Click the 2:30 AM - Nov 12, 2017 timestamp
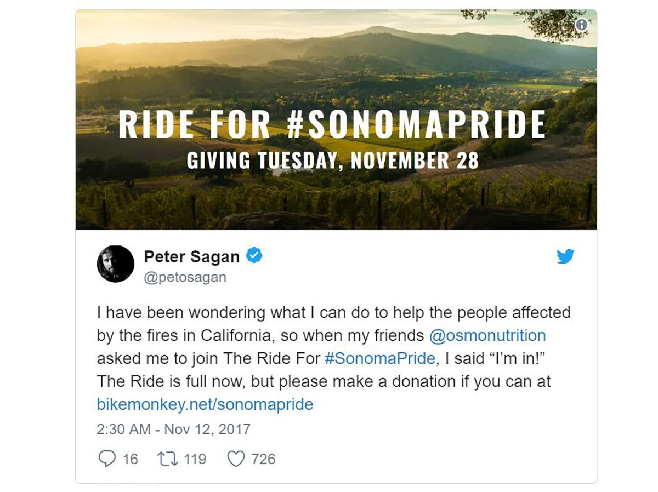The width and height of the screenshot is (658, 492). (173, 429)
